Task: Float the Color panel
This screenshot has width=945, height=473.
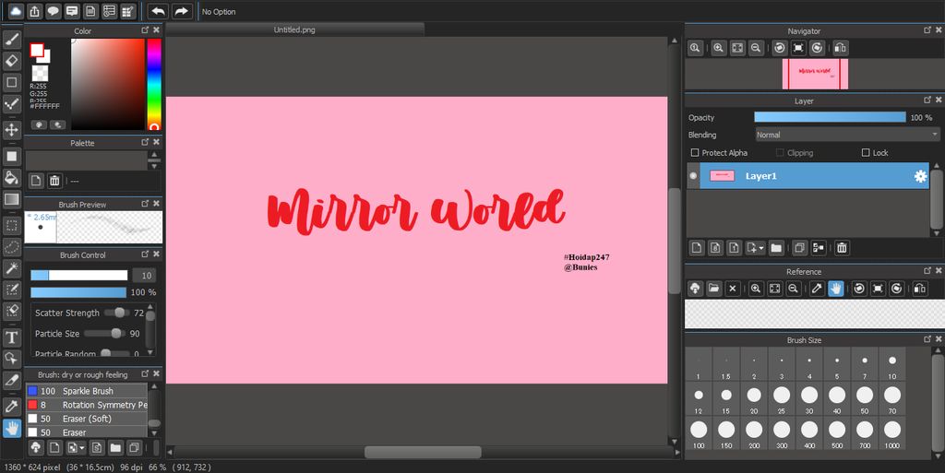Action: click(145, 30)
